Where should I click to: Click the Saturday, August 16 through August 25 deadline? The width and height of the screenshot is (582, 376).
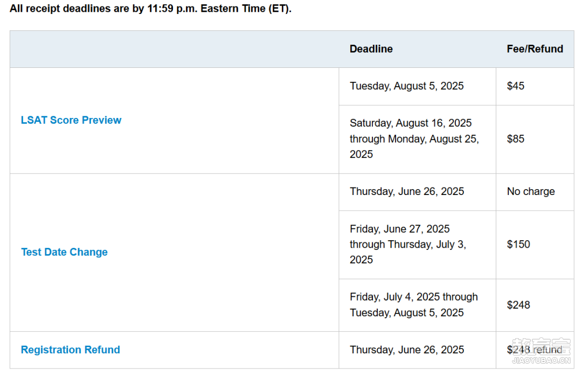(414, 139)
